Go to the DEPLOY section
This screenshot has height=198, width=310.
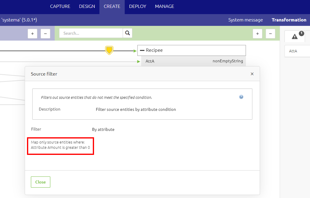(137, 6)
